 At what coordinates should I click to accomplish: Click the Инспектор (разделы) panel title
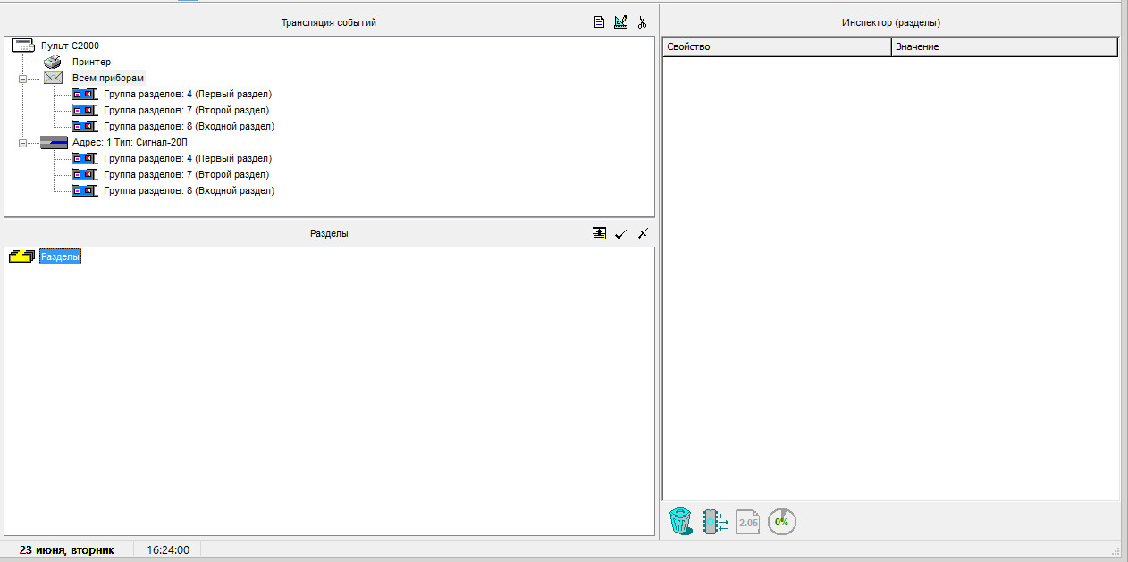coord(890,22)
